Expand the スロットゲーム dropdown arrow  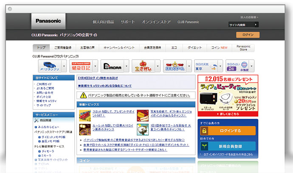(x=189, y=66)
